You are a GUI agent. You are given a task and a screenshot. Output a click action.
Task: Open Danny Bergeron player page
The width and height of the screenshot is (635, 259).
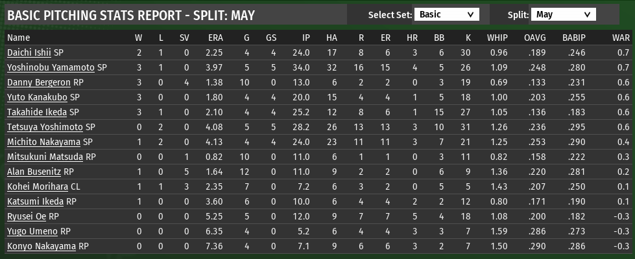tap(39, 82)
